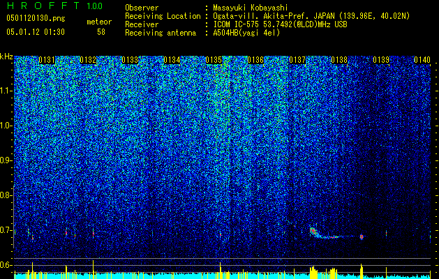The image size is (439, 279).
Task: Click the 0.6 kHz axis tick
Action: tap(6, 265)
